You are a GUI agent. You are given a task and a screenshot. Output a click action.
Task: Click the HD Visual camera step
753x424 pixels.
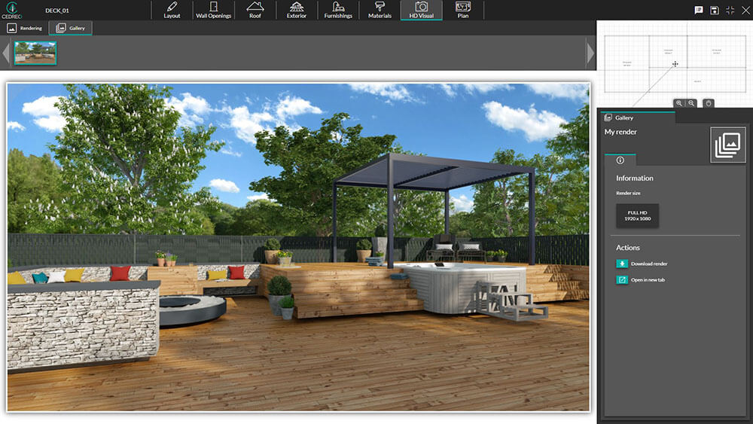pyautogui.click(x=421, y=10)
